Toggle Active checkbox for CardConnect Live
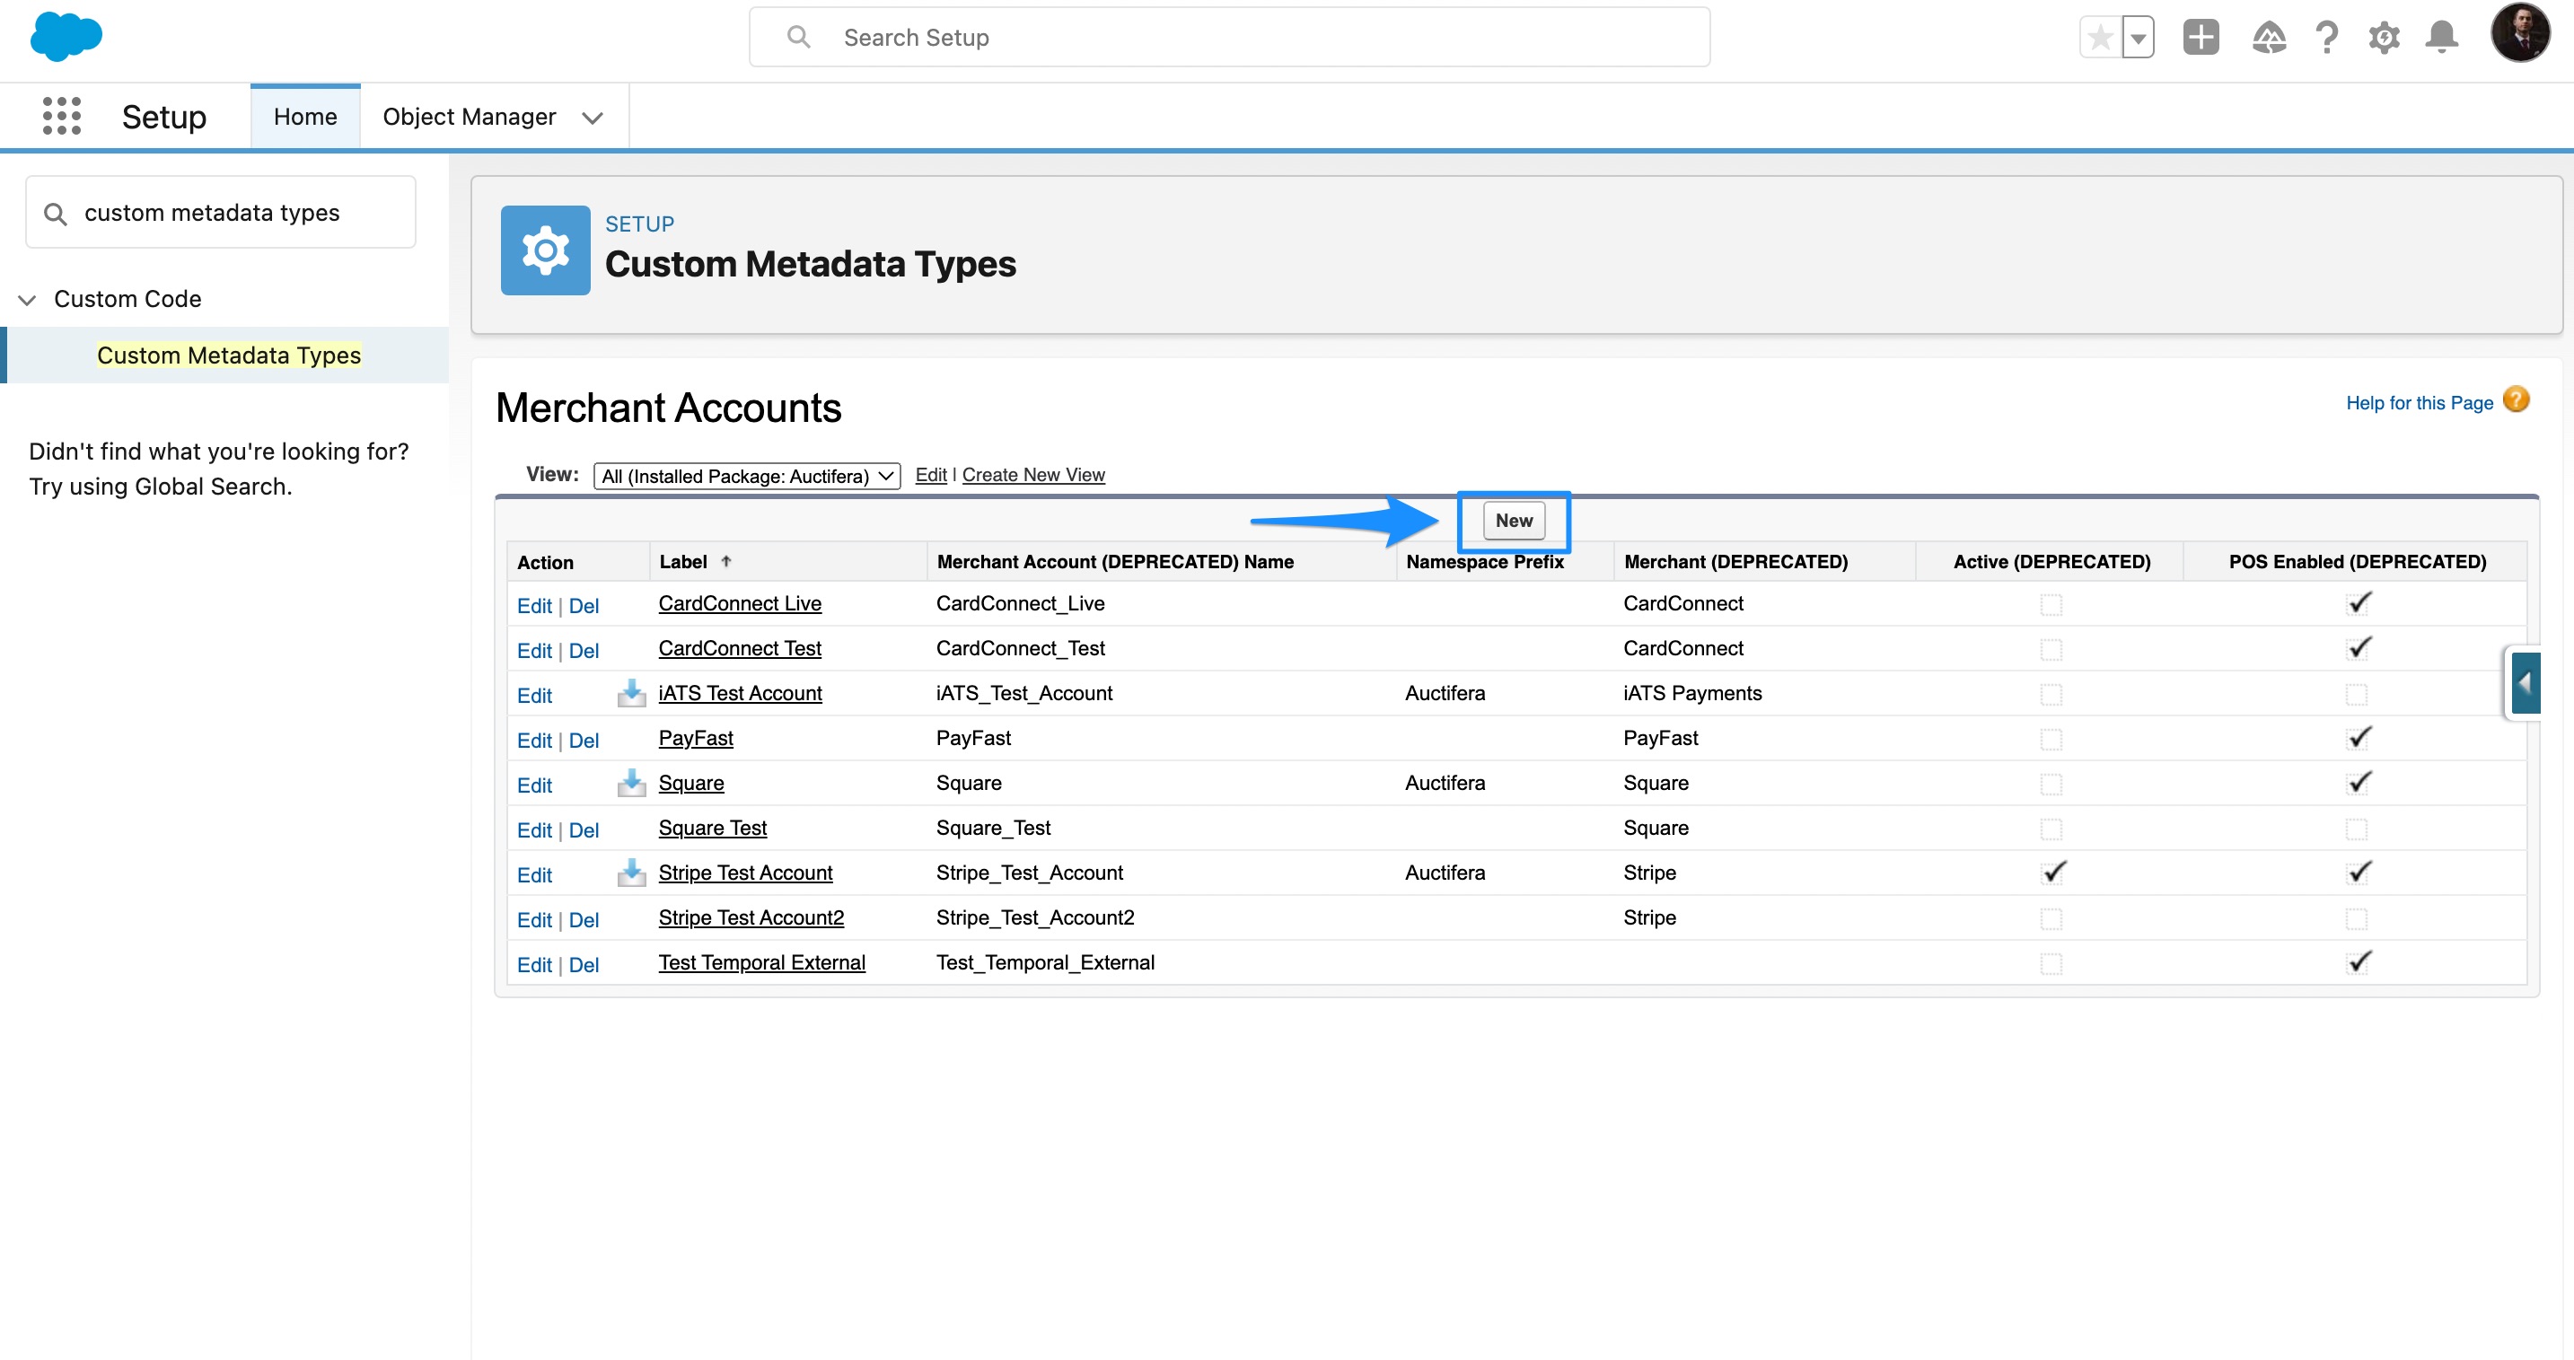 pos(2051,604)
